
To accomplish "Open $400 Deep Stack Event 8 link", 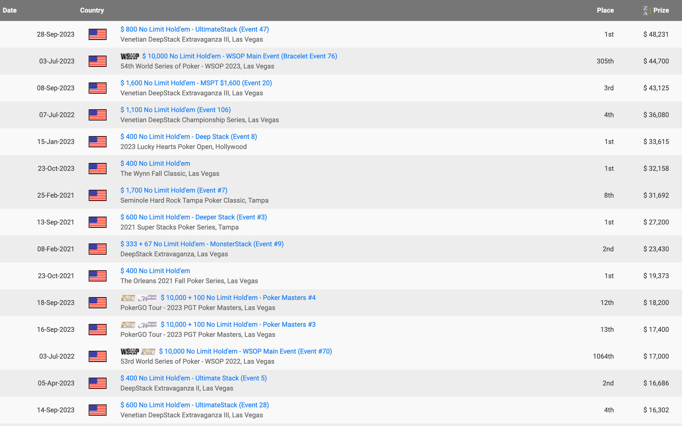I will click(189, 137).
